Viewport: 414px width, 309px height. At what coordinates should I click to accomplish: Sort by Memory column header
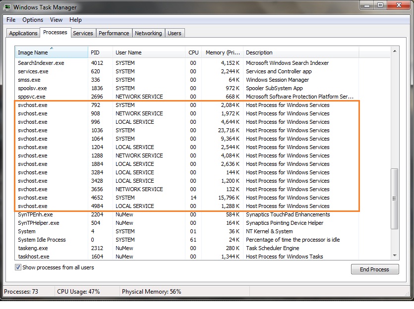(223, 52)
